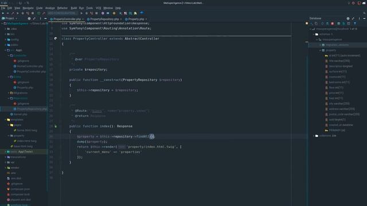Collapse the Controller folder in Project tree
367x206 pixels.
click(9, 56)
